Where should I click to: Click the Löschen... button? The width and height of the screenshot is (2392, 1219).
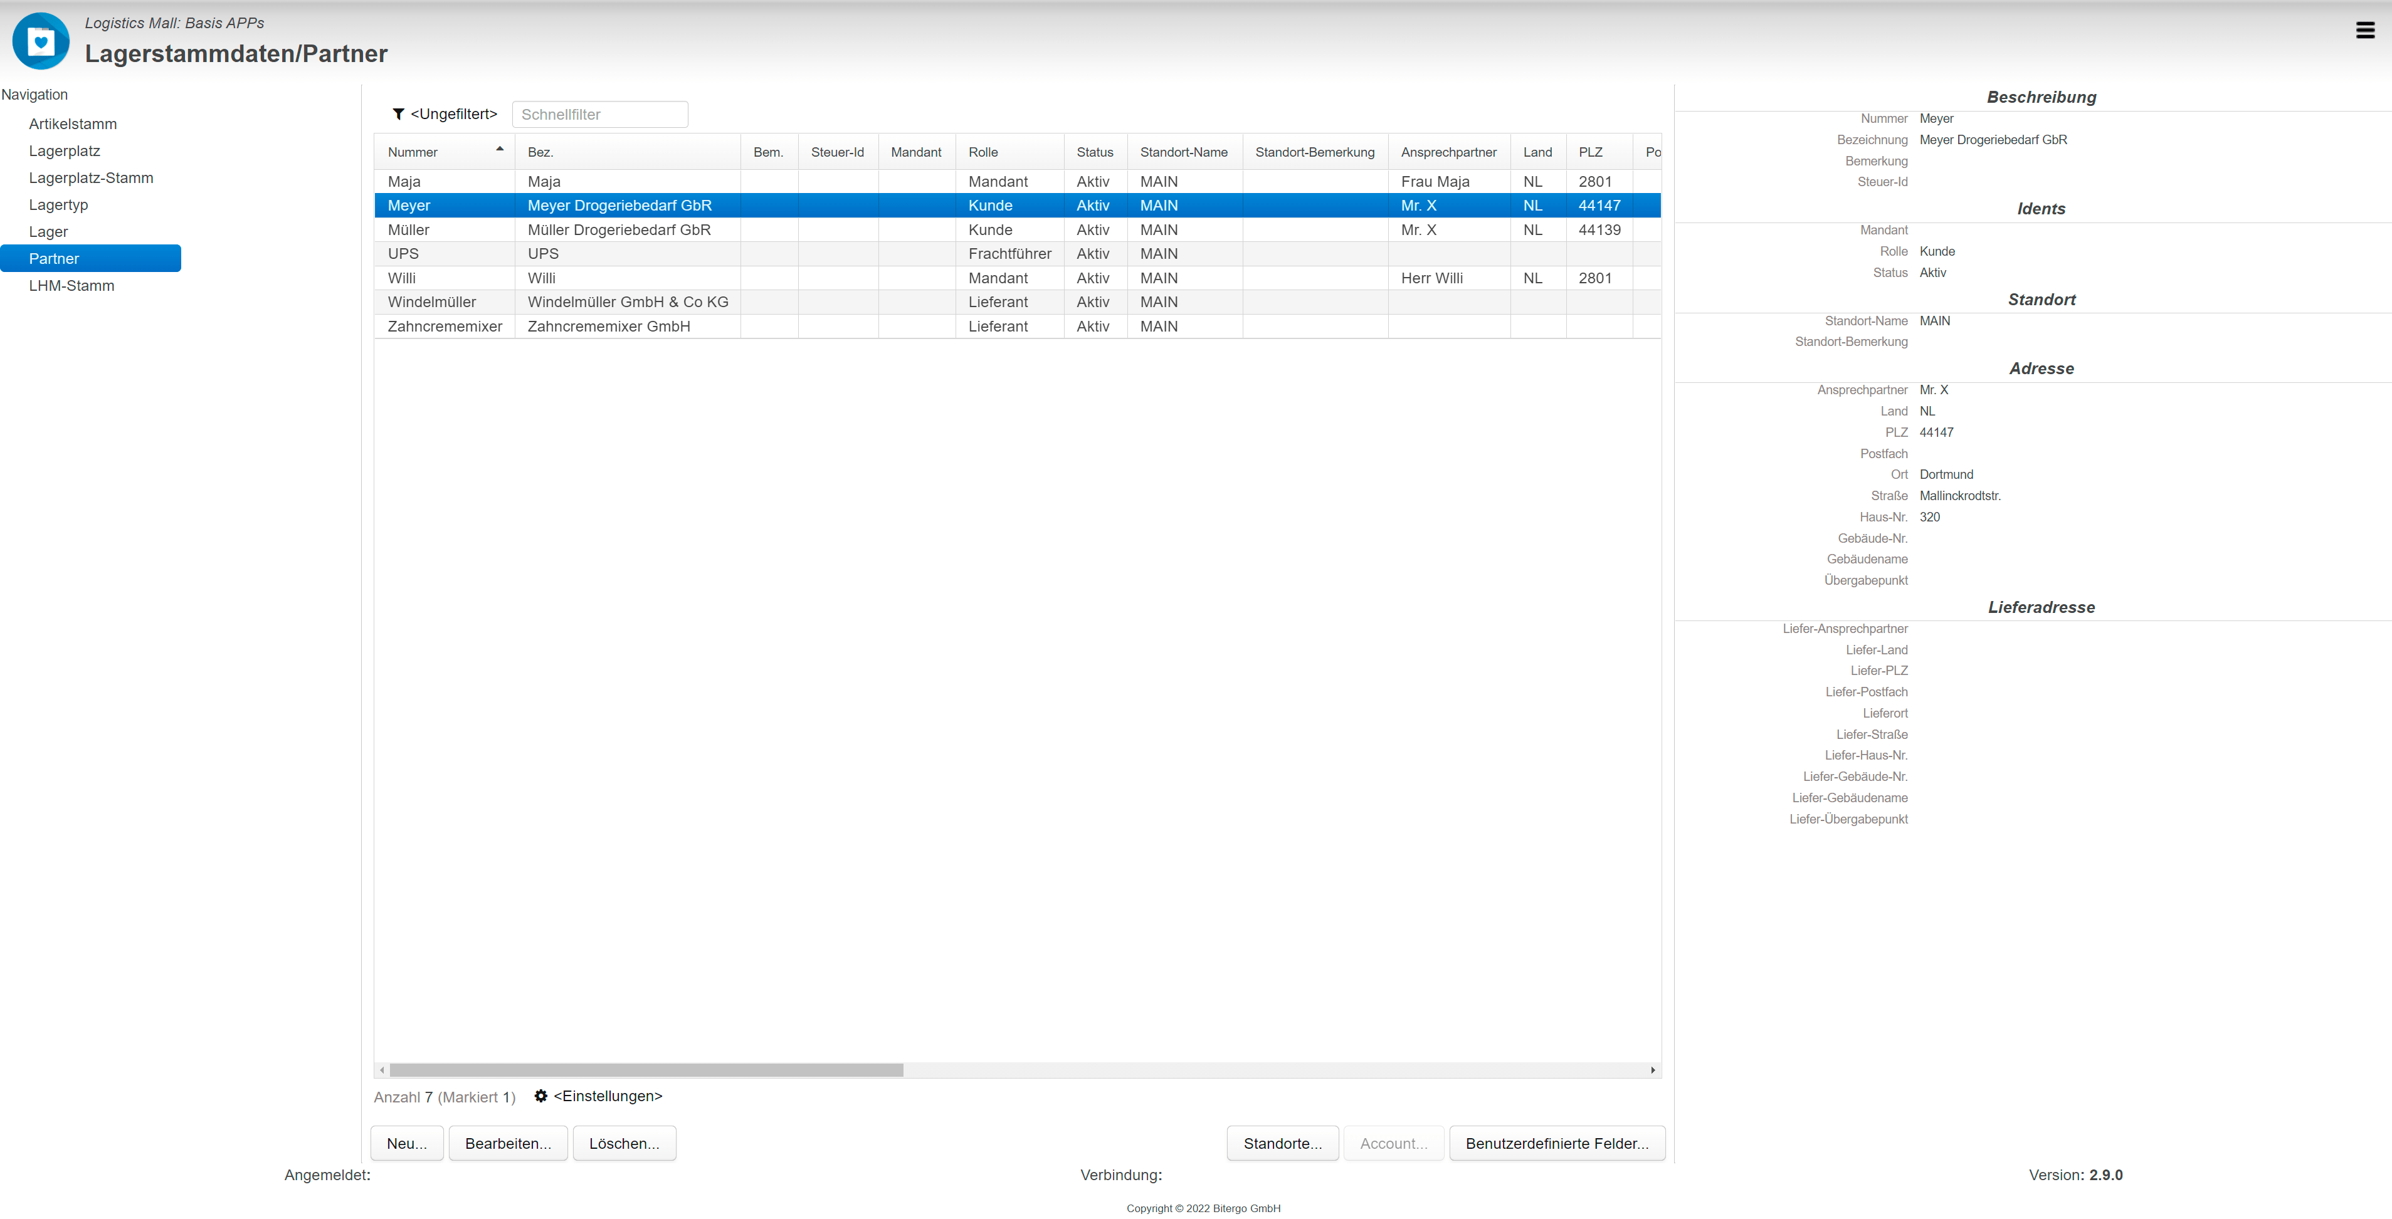[x=624, y=1143]
